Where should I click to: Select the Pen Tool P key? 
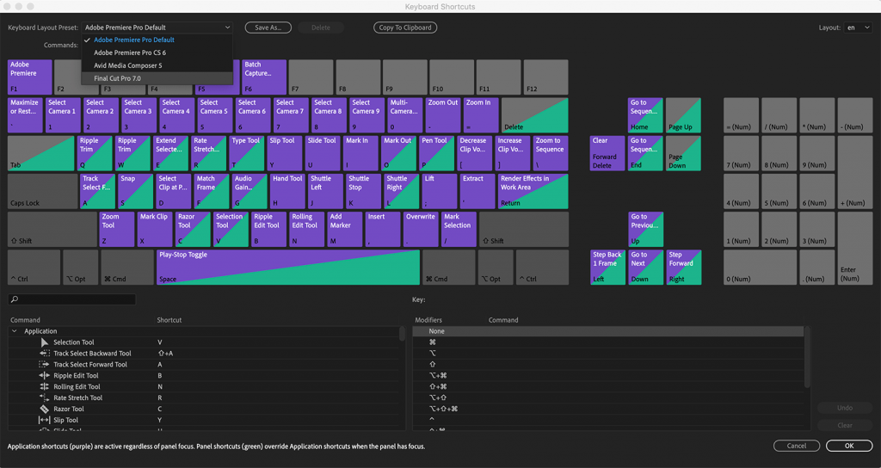(x=436, y=153)
